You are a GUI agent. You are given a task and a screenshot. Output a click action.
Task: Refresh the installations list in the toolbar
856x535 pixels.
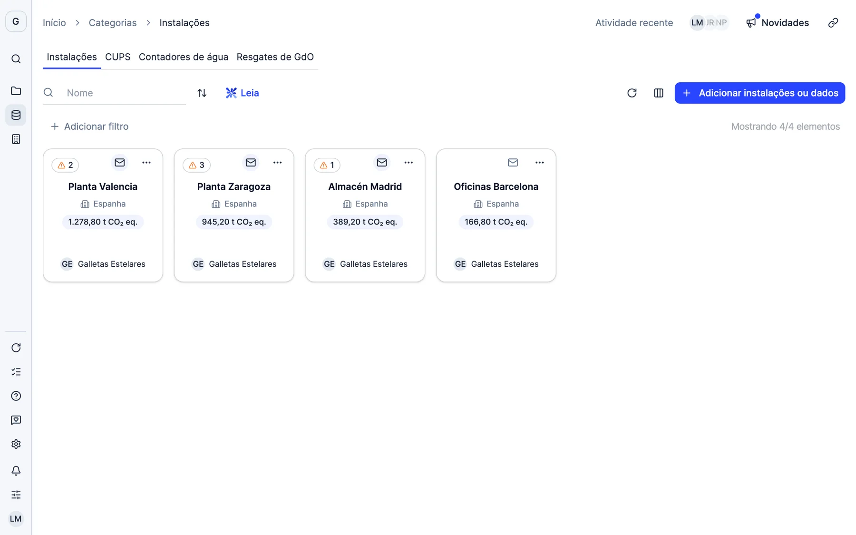tap(632, 93)
